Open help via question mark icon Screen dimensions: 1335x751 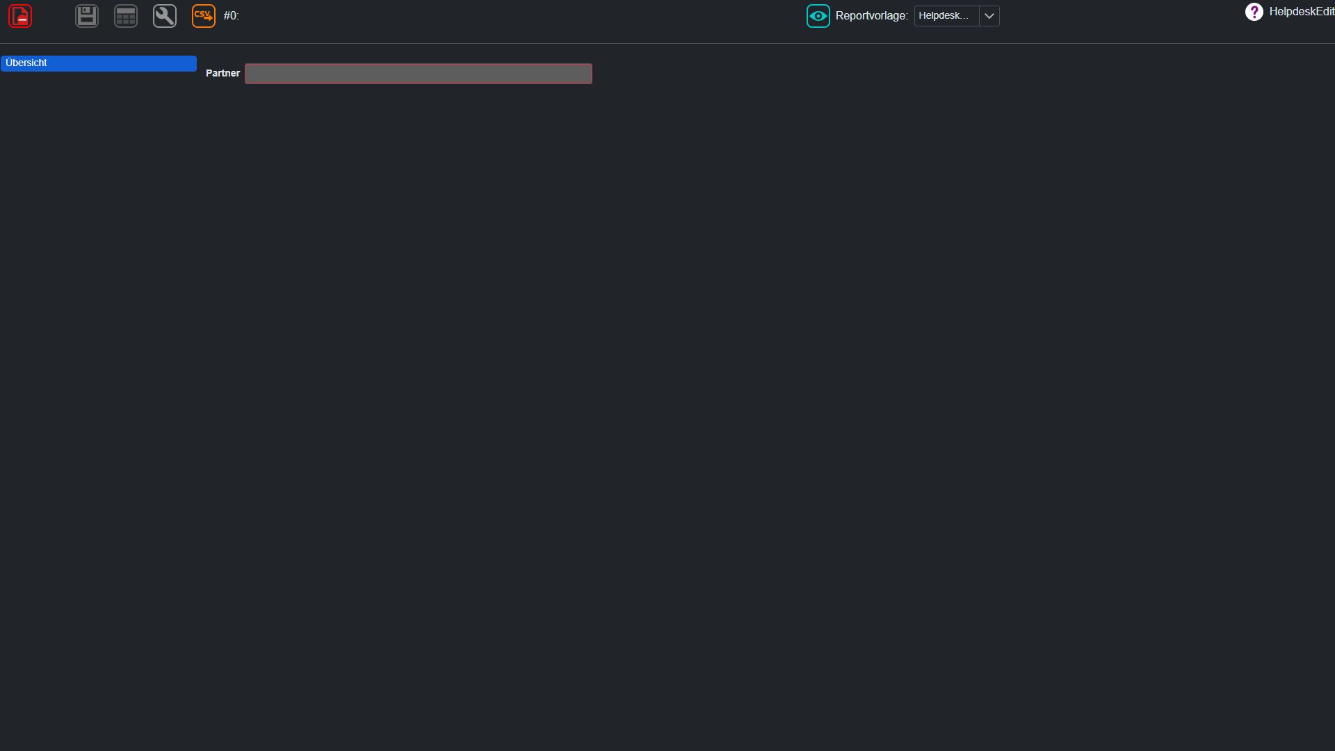pos(1254,12)
